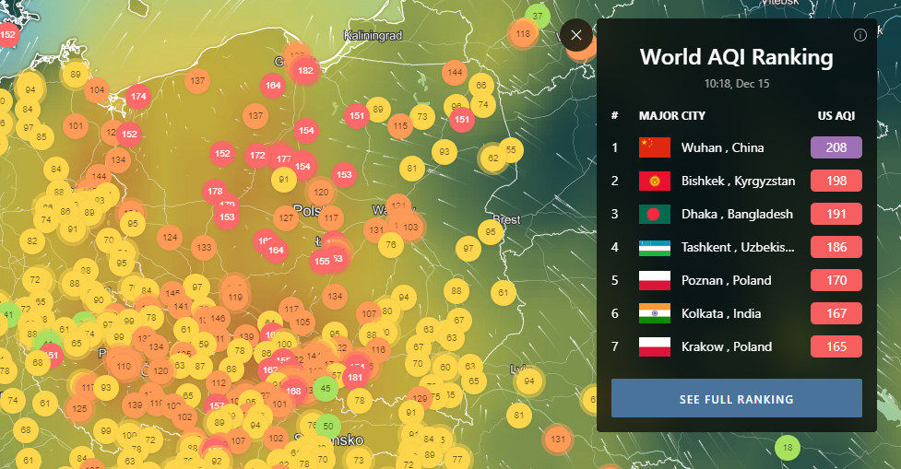Click the World AQI Ranking title
The image size is (901, 469).
click(736, 57)
